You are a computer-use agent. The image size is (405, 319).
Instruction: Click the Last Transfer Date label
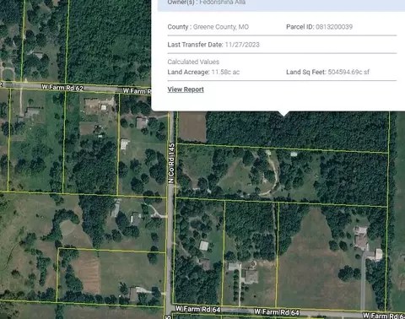coord(195,45)
